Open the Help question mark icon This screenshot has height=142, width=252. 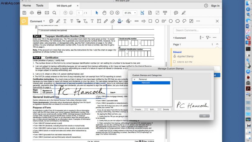(206, 6)
